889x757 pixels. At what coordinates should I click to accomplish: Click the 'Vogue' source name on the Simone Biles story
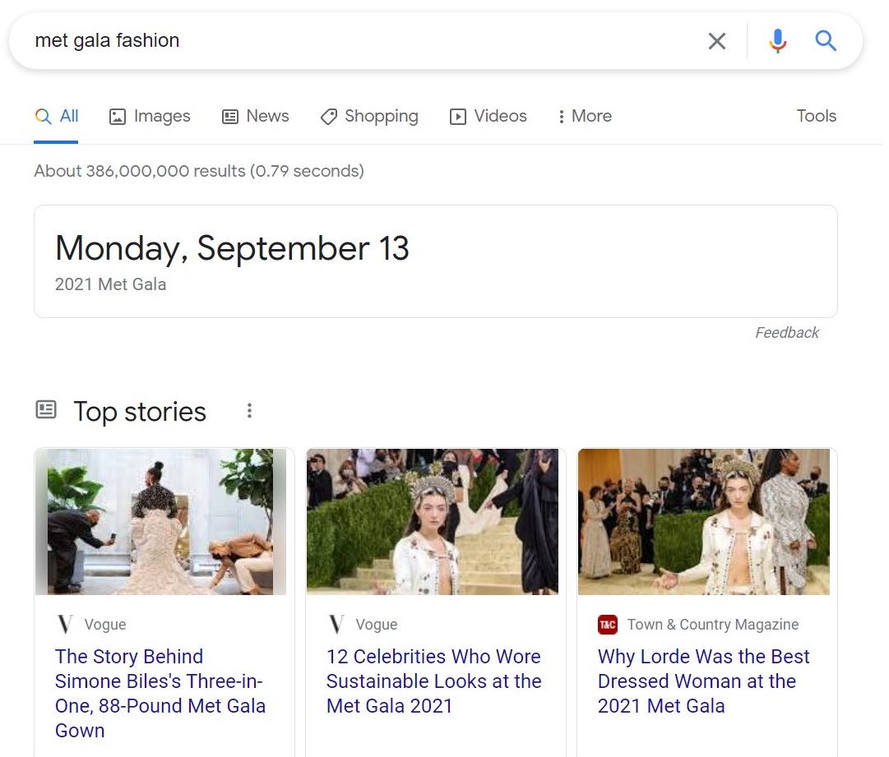click(105, 625)
